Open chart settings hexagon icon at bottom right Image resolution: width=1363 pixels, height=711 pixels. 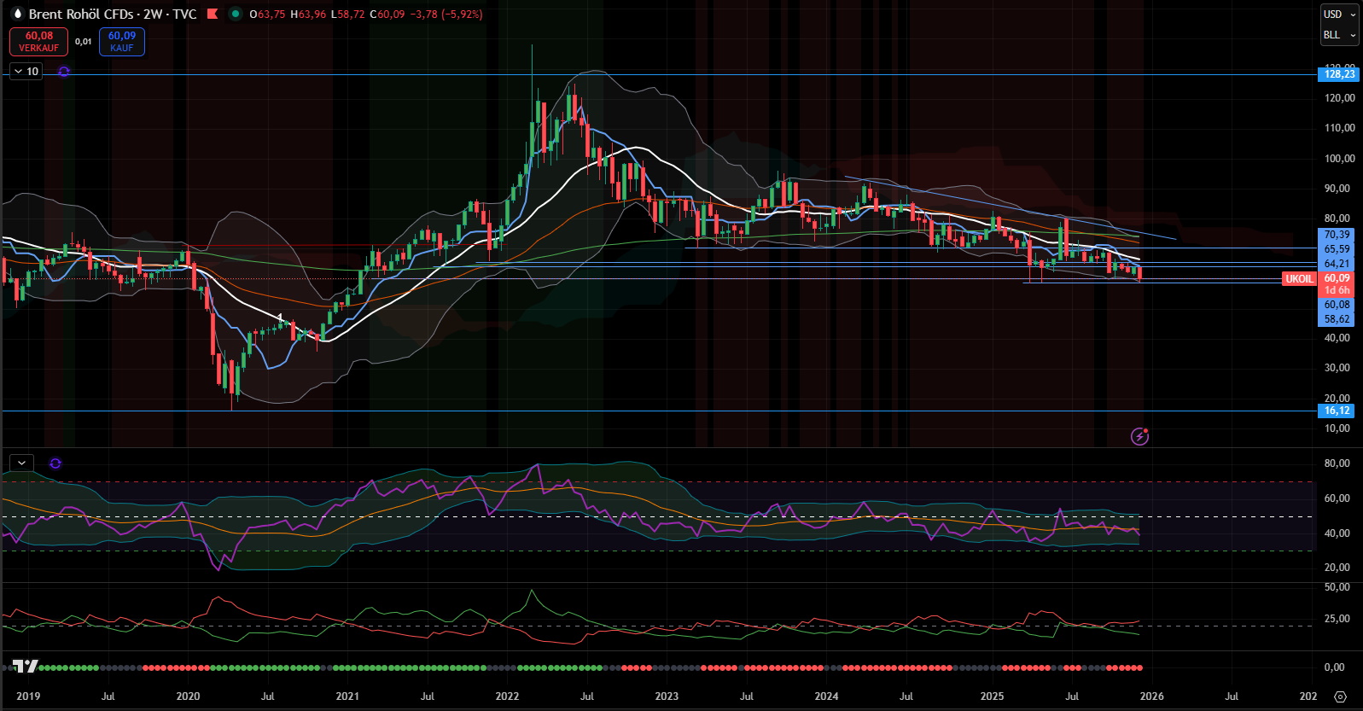[x=1340, y=696]
